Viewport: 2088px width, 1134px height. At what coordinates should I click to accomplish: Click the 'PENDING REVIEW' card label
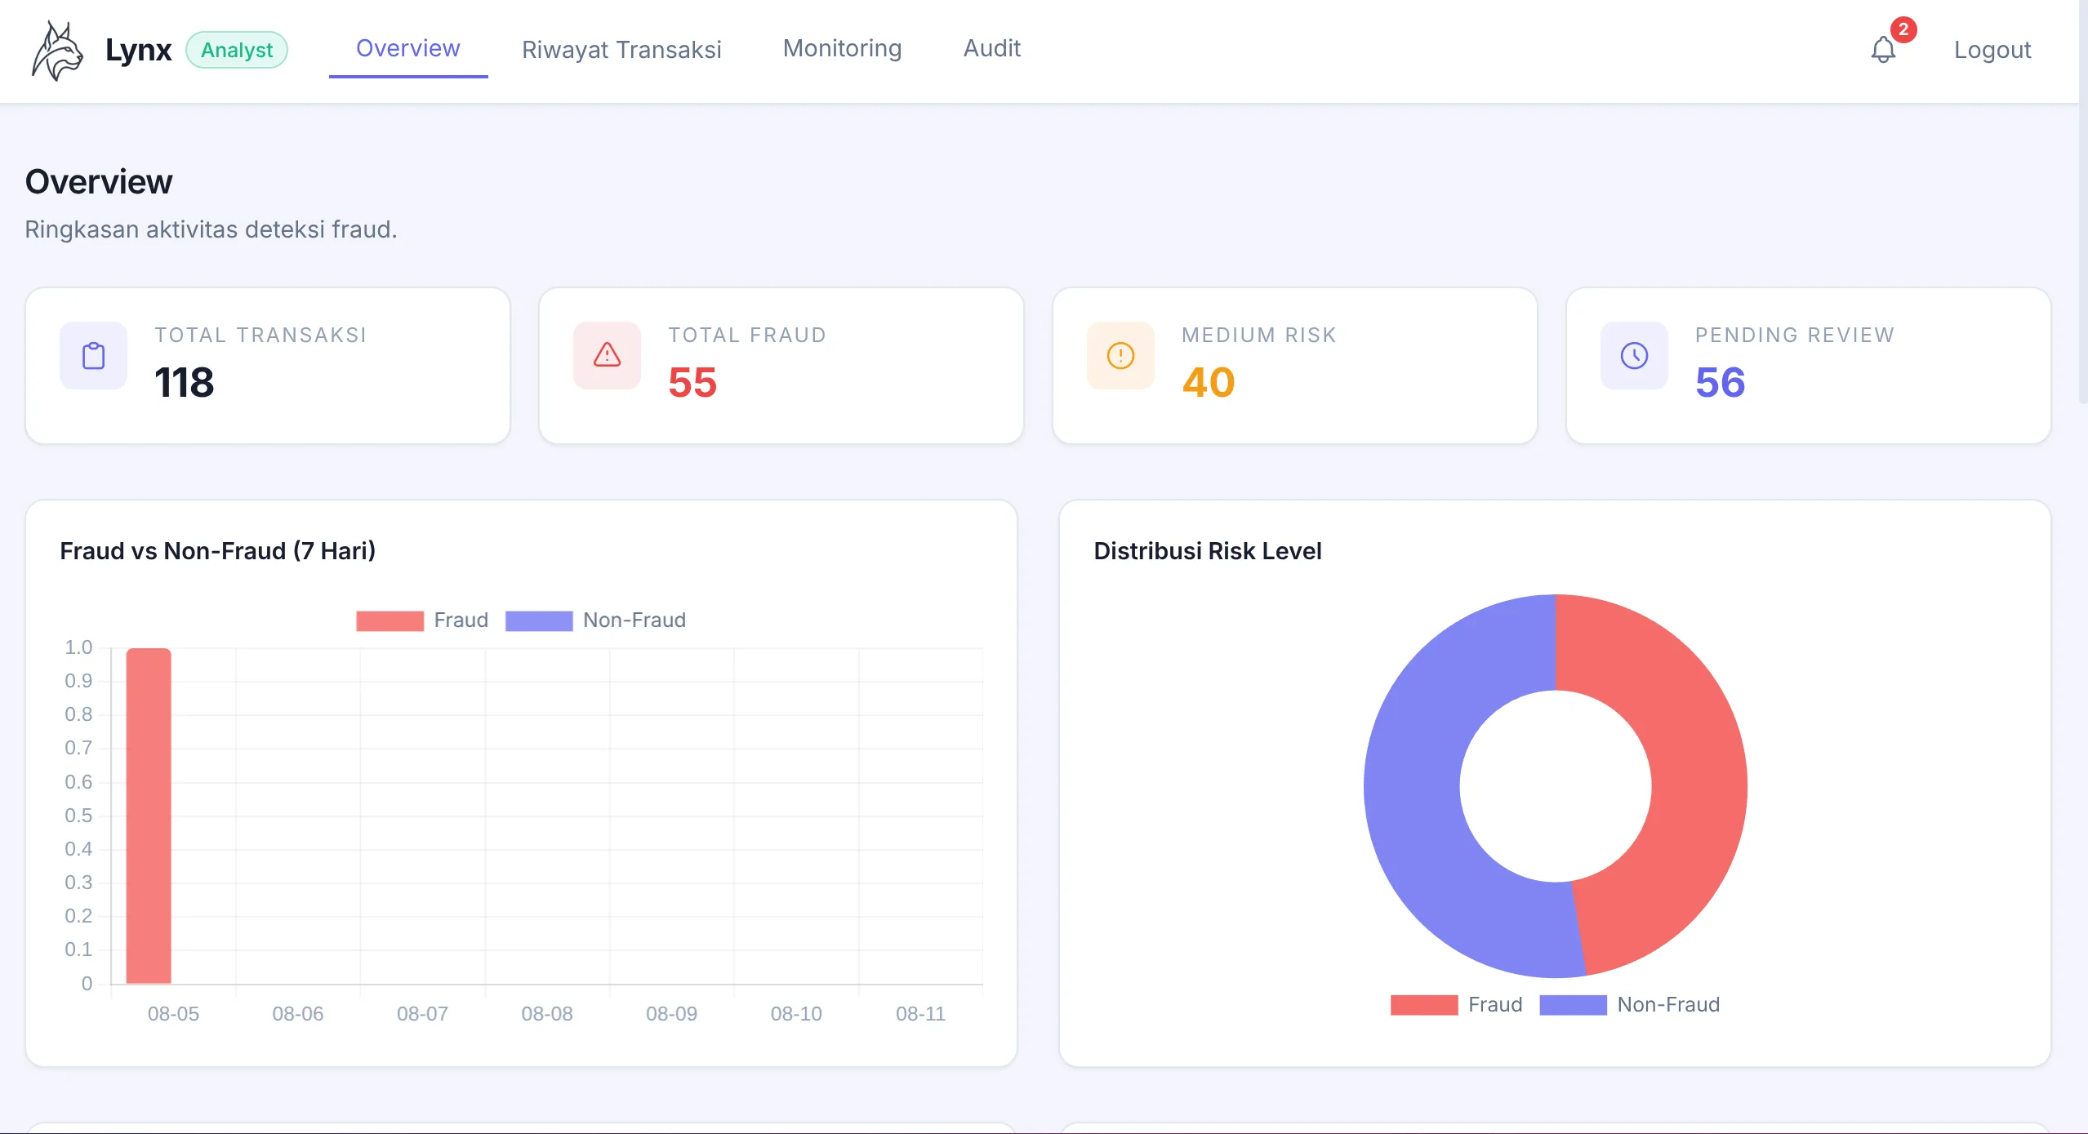(1795, 335)
